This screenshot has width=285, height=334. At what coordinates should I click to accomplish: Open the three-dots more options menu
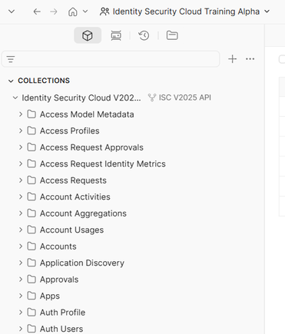250,59
